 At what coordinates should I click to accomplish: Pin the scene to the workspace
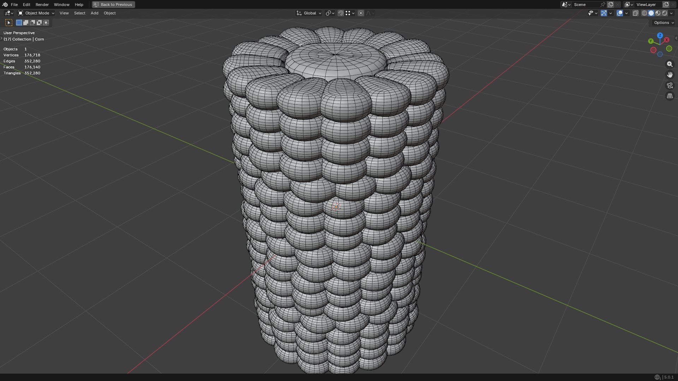[603, 5]
